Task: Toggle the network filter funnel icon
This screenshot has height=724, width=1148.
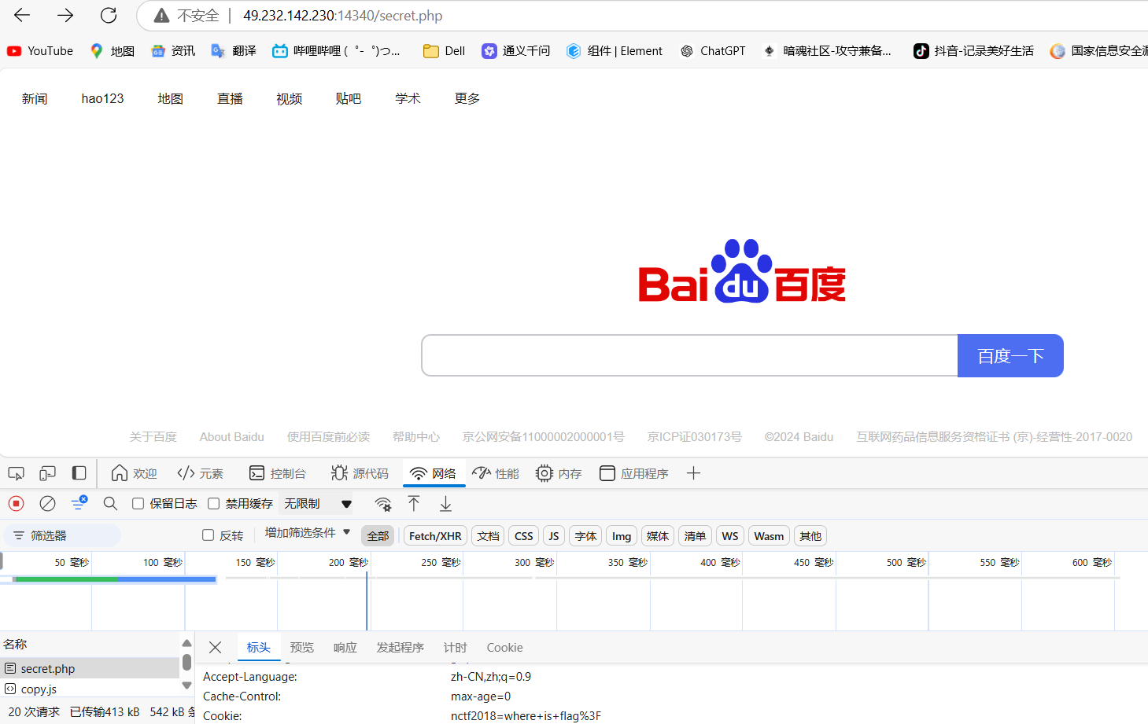Action: [x=79, y=503]
